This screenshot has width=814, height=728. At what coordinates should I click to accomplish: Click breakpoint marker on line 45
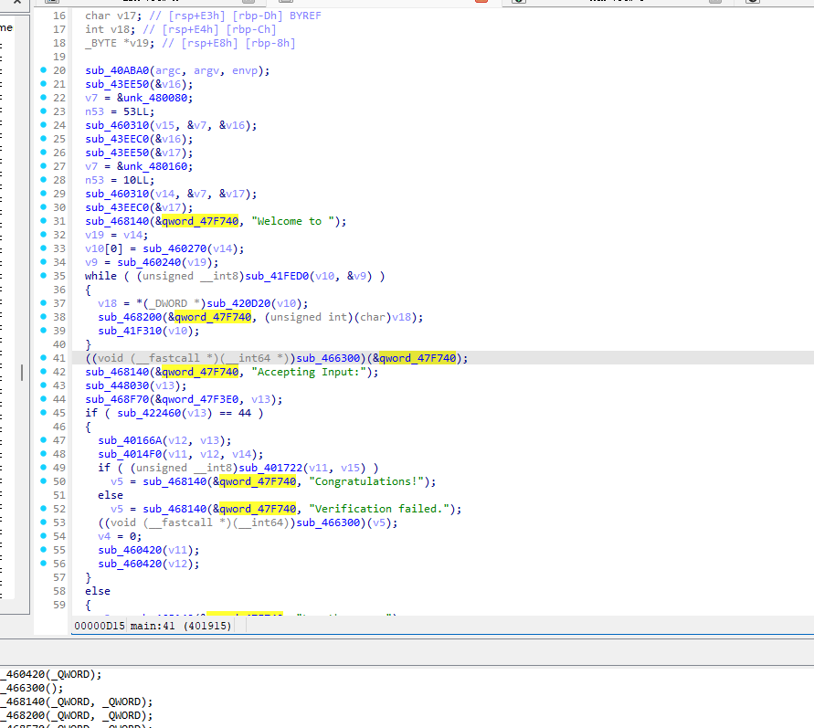(x=43, y=413)
